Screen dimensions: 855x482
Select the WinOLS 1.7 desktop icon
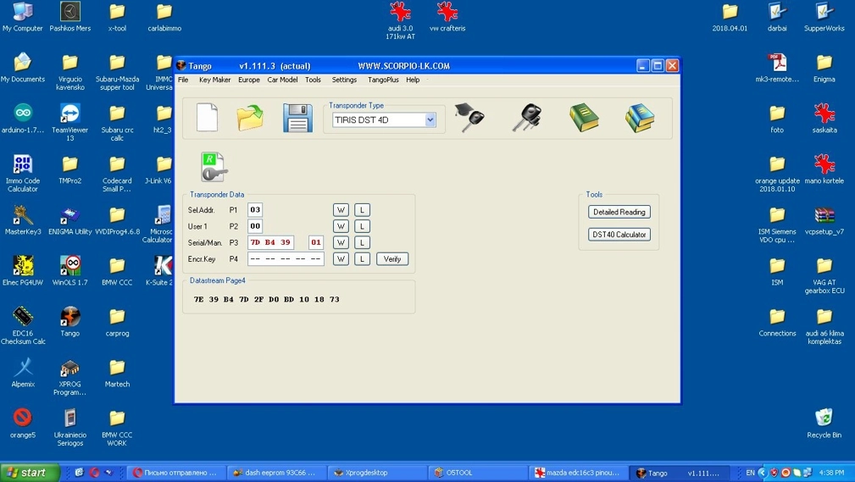click(x=69, y=271)
